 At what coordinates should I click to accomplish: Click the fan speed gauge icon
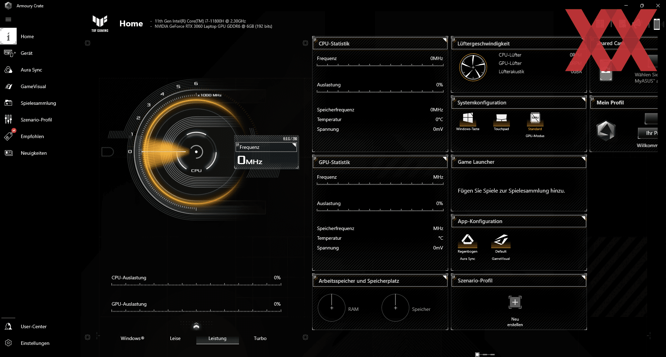(x=473, y=67)
